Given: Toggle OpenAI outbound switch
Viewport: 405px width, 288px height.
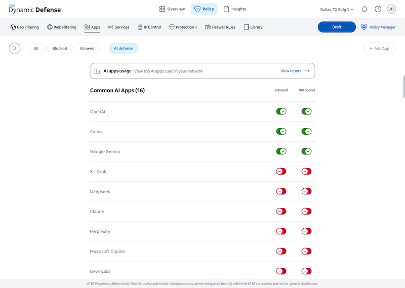Looking at the screenshot, I should (x=307, y=111).
